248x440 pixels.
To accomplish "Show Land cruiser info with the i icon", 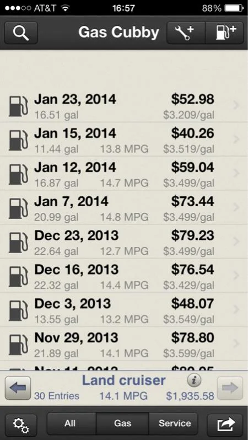I will pyautogui.click(x=194, y=380).
